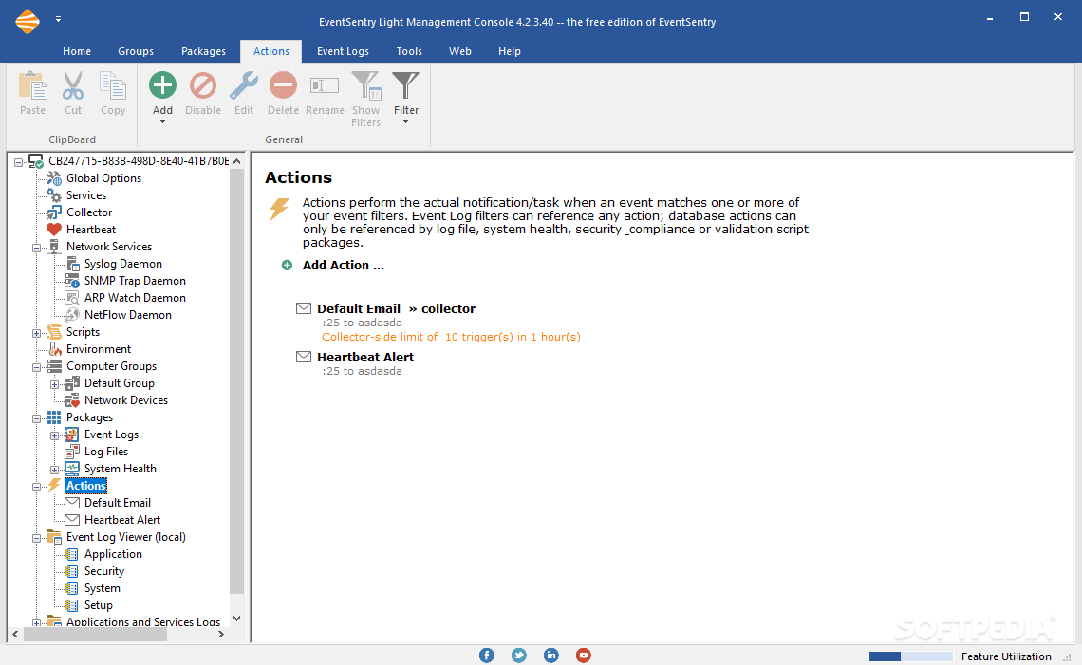This screenshot has width=1082, height=665.
Task: Open the Filter button dropdown arrow
Action: click(406, 122)
